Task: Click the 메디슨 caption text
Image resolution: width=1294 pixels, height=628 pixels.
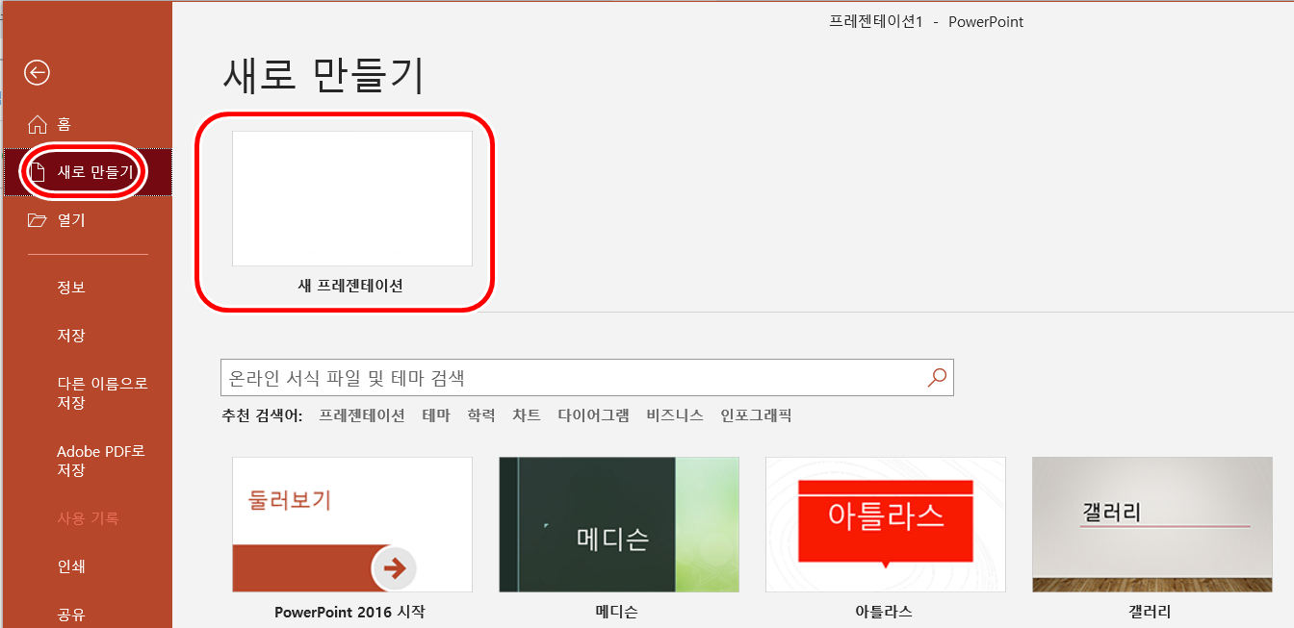Action: pyautogui.click(x=617, y=612)
